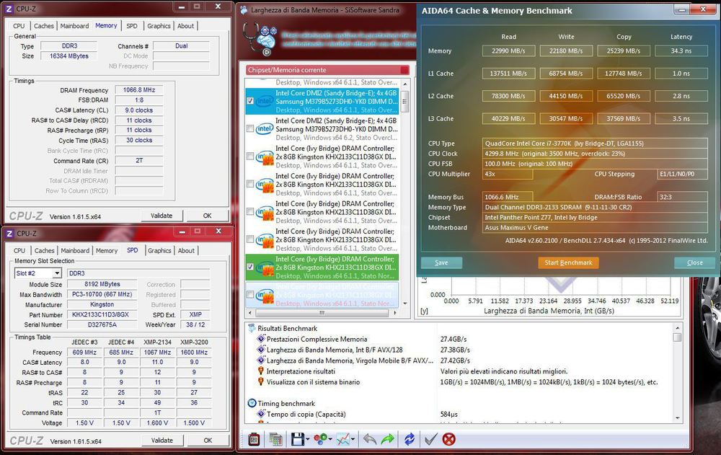Click the down arrow of the results panel scrollbar

point(677,418)
